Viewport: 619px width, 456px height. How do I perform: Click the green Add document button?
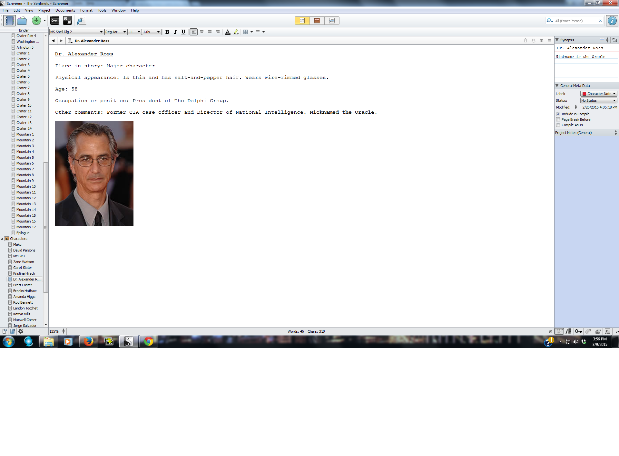coord(36,21)
